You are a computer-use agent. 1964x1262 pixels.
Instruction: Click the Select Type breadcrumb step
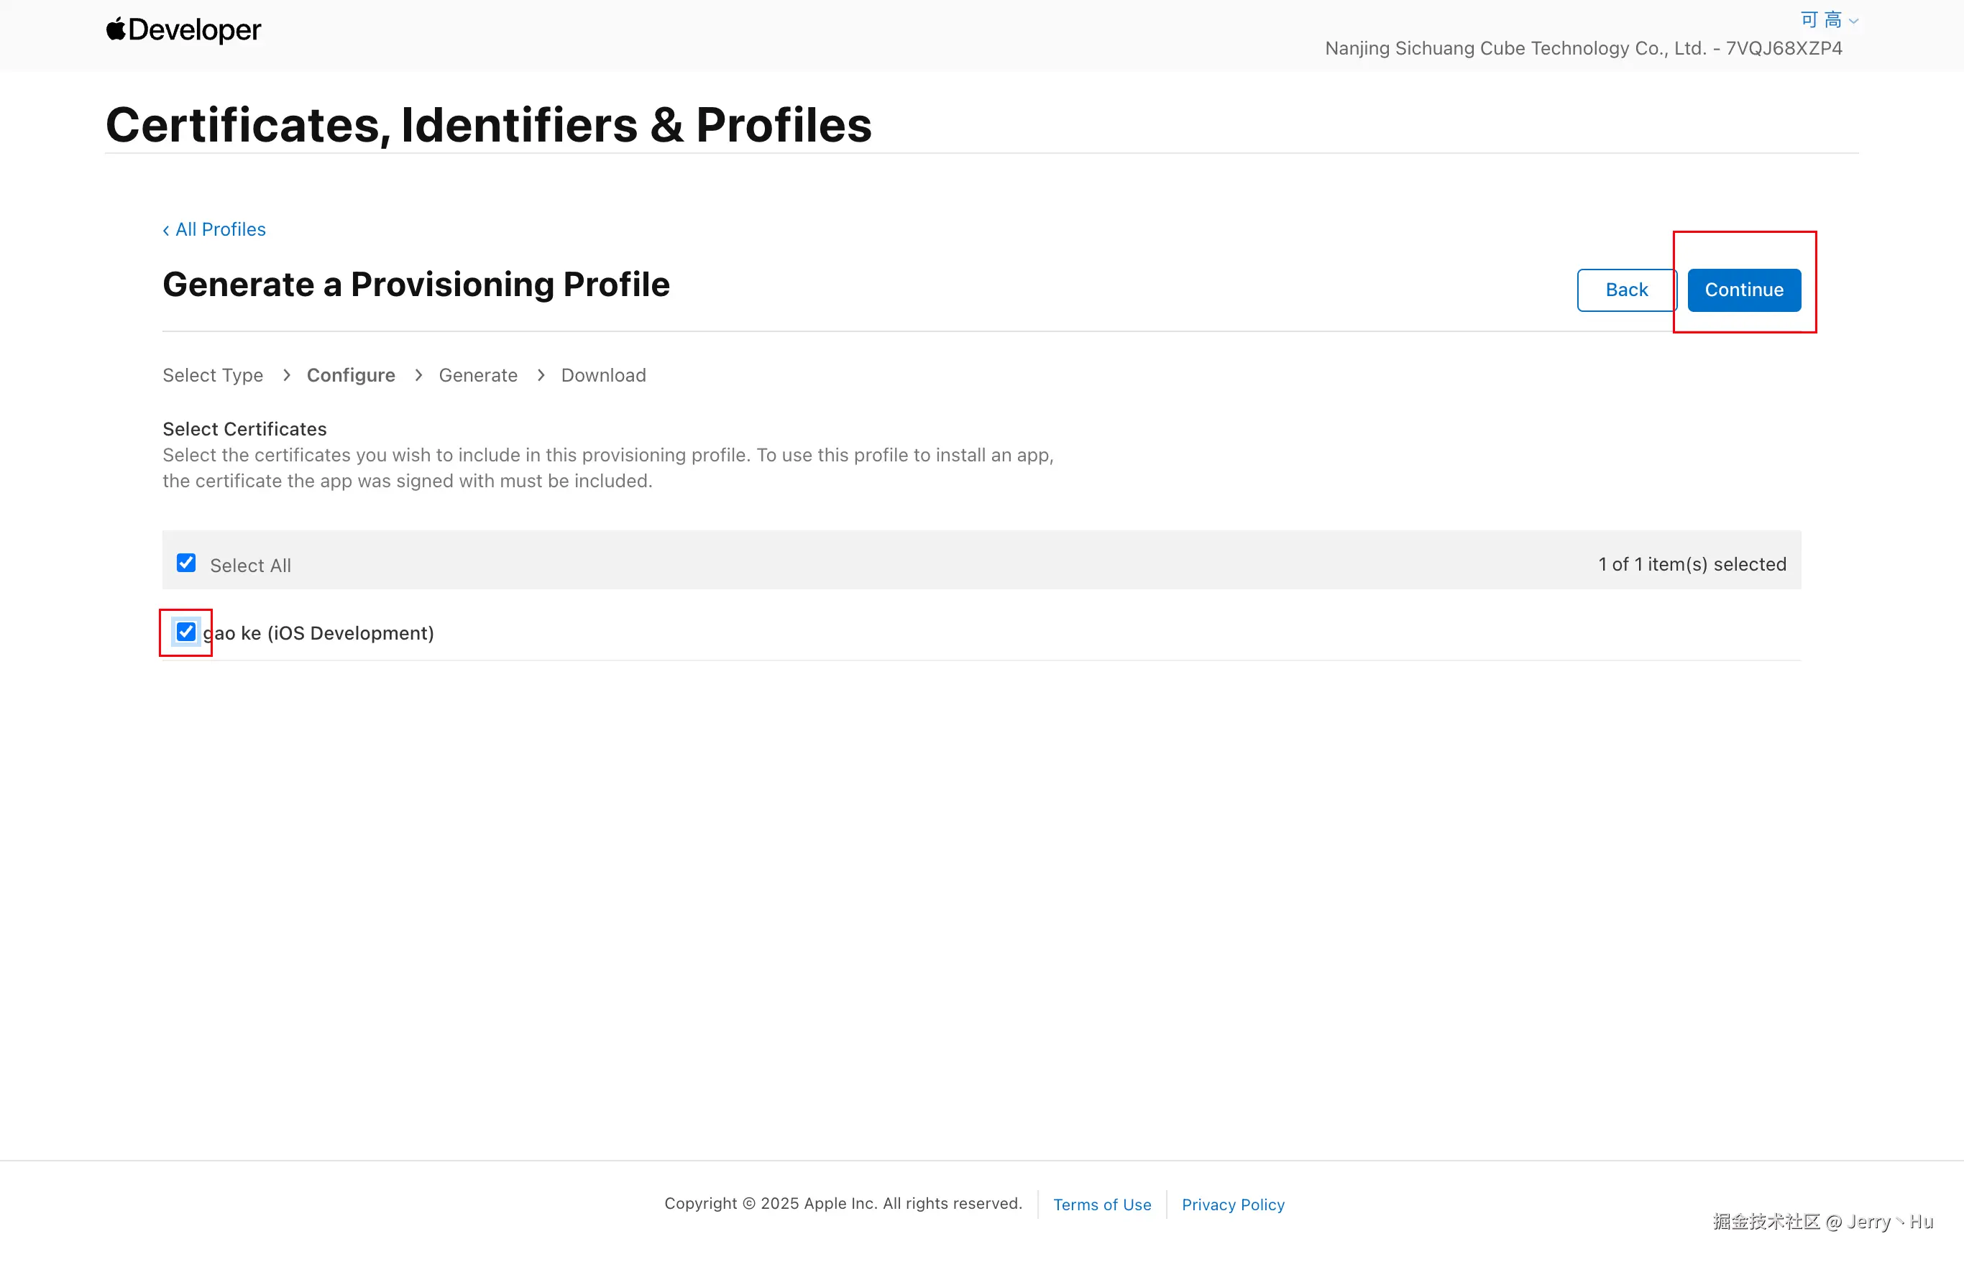point(213,375)
